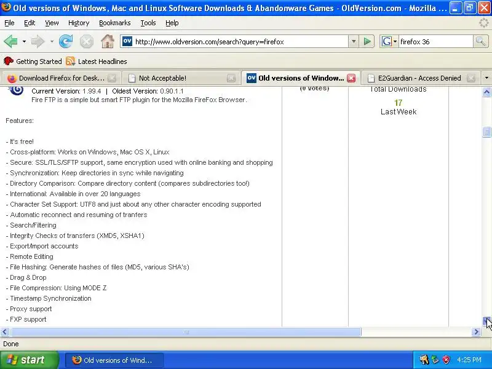Click the horizontal scrollbar thumb

pyautogui.click(x=186, y=331)
